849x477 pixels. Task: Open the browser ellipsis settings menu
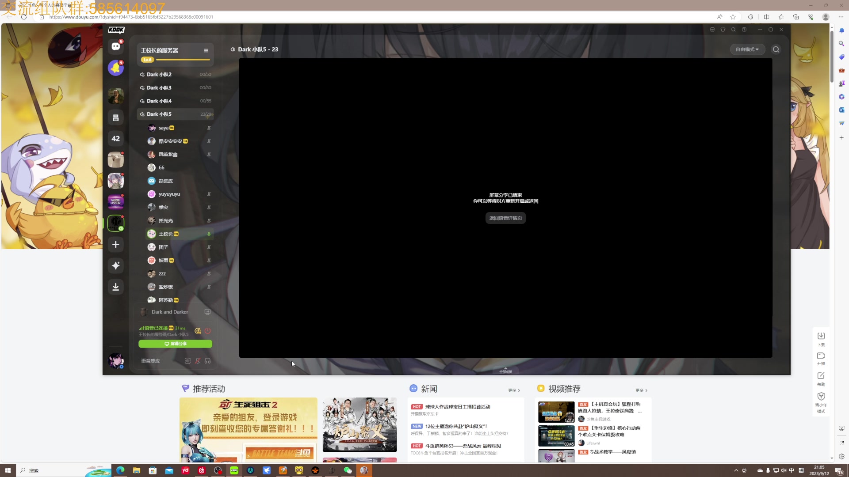[x=841, y=17]
